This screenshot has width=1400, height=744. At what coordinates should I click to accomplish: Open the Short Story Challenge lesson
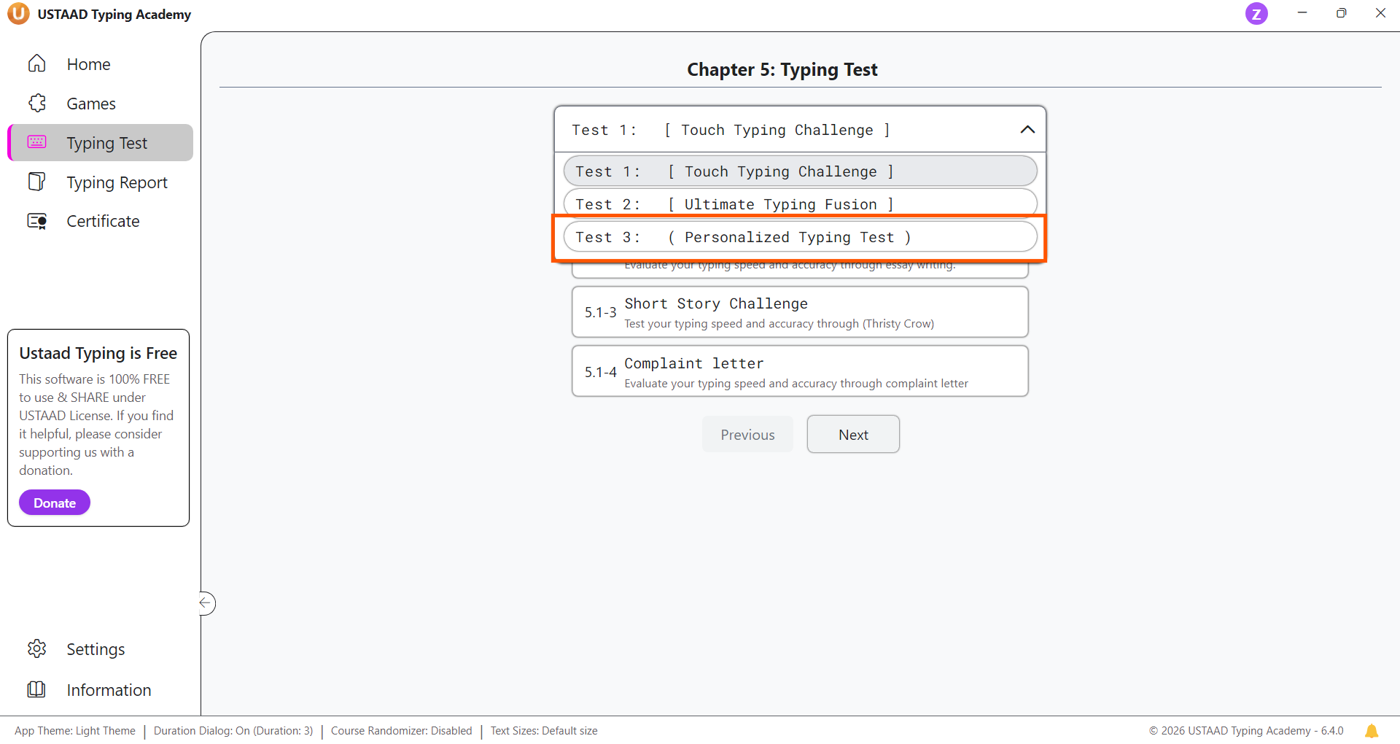800,312
